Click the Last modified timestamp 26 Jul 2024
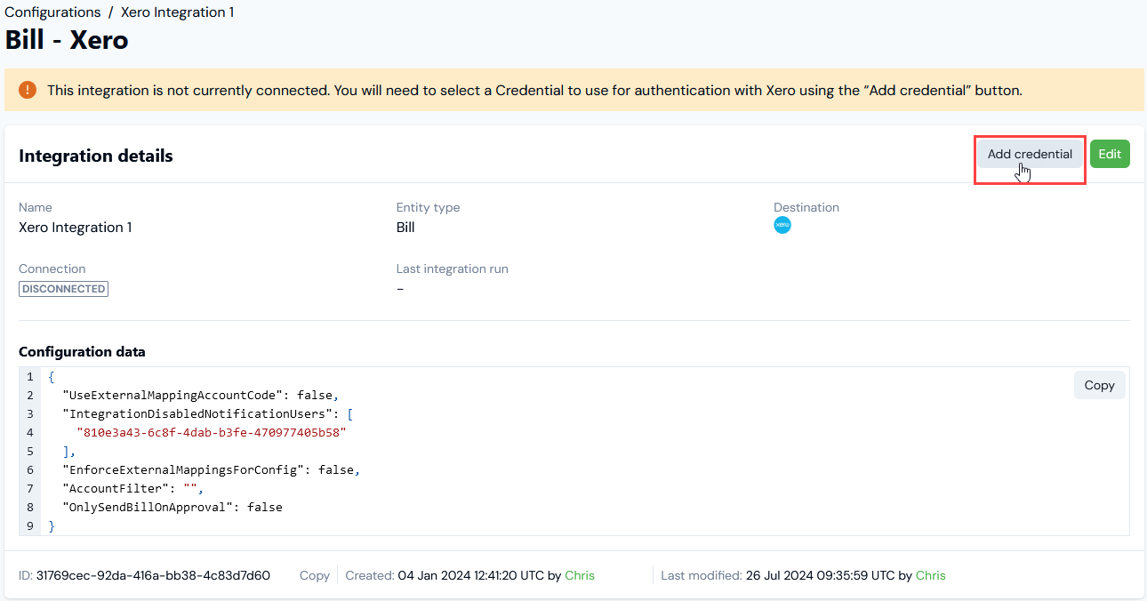Screen dimensions: 1147x601 tap(820, 575)
